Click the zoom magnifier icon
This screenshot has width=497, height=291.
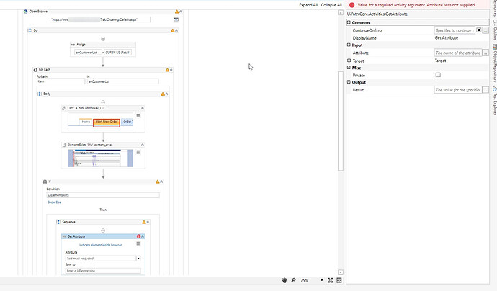(x=293, y=280)
